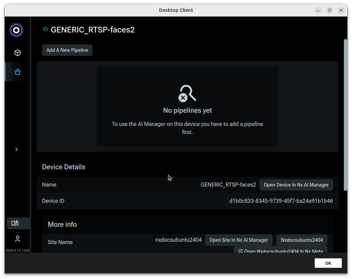
Task: Open Device In Nx AI Manager
Action: pyautogui.click(x=296, y=185)
